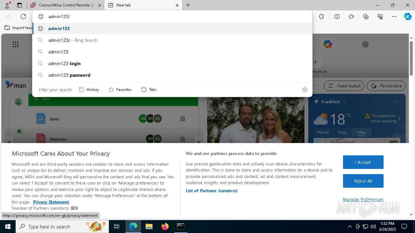
Task: Expand weather warning right chevron
Action: [399, 118]
